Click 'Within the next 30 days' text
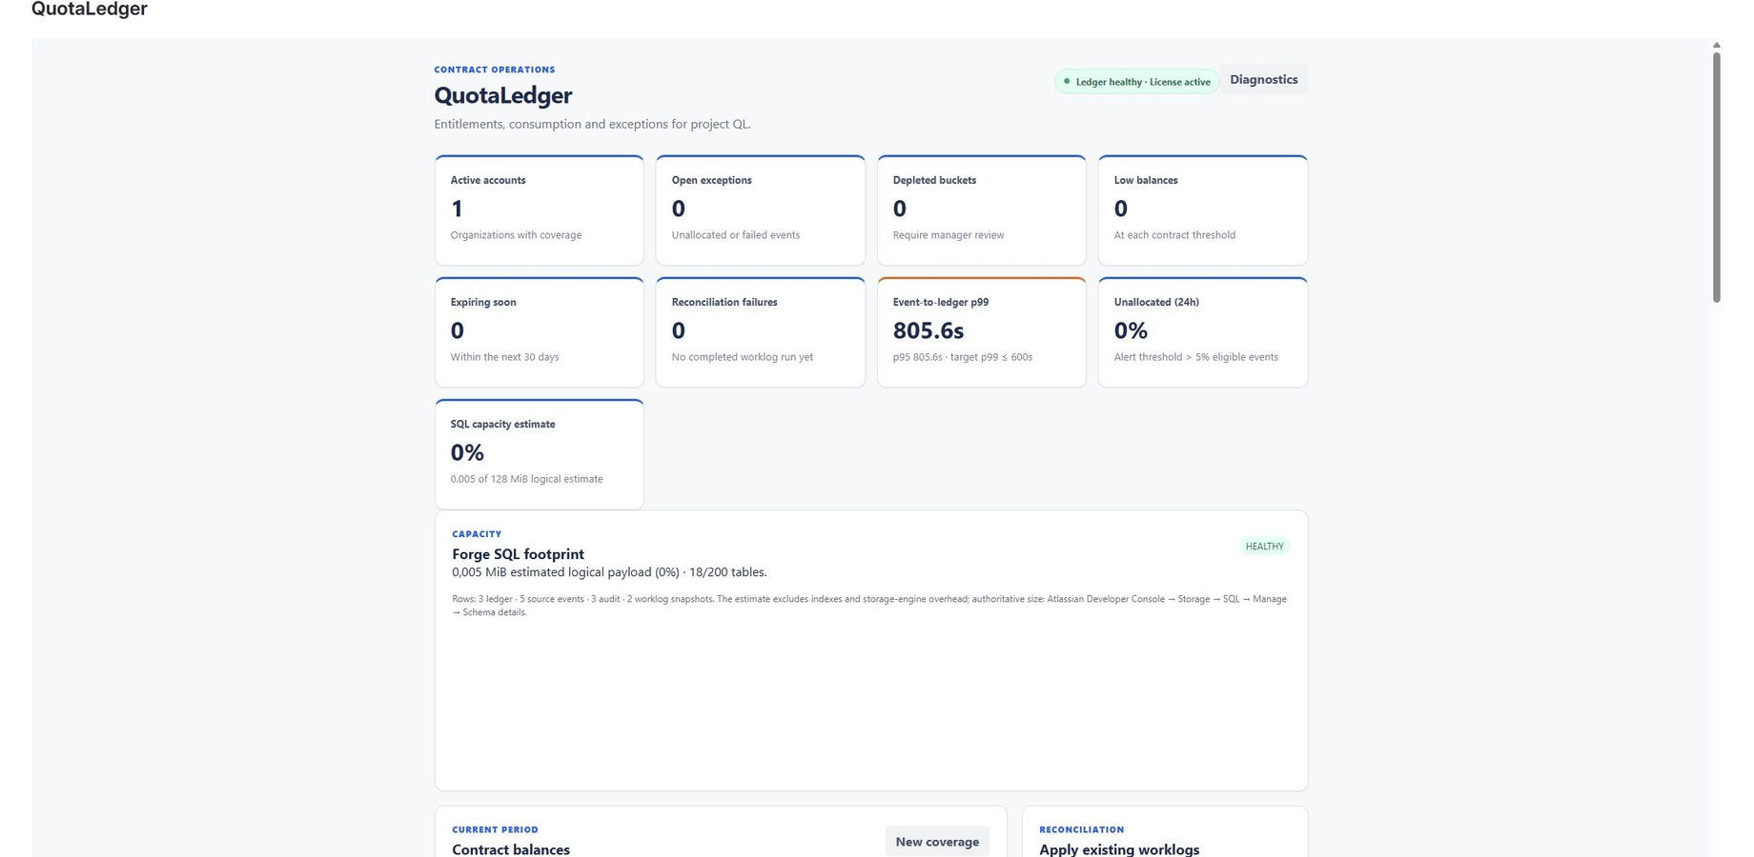Viewport: 1754px width, 857px height. point(504,357)
